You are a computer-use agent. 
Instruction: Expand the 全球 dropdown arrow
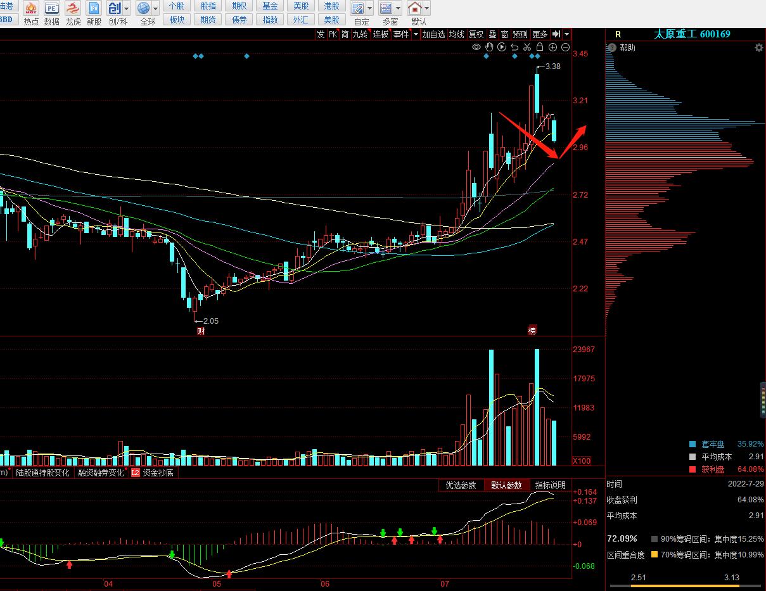tap(156, 9)
